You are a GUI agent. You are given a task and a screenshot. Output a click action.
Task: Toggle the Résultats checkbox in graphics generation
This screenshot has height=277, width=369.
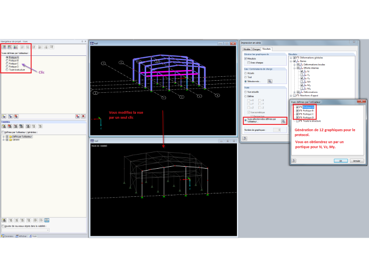[x=246, y=59]
